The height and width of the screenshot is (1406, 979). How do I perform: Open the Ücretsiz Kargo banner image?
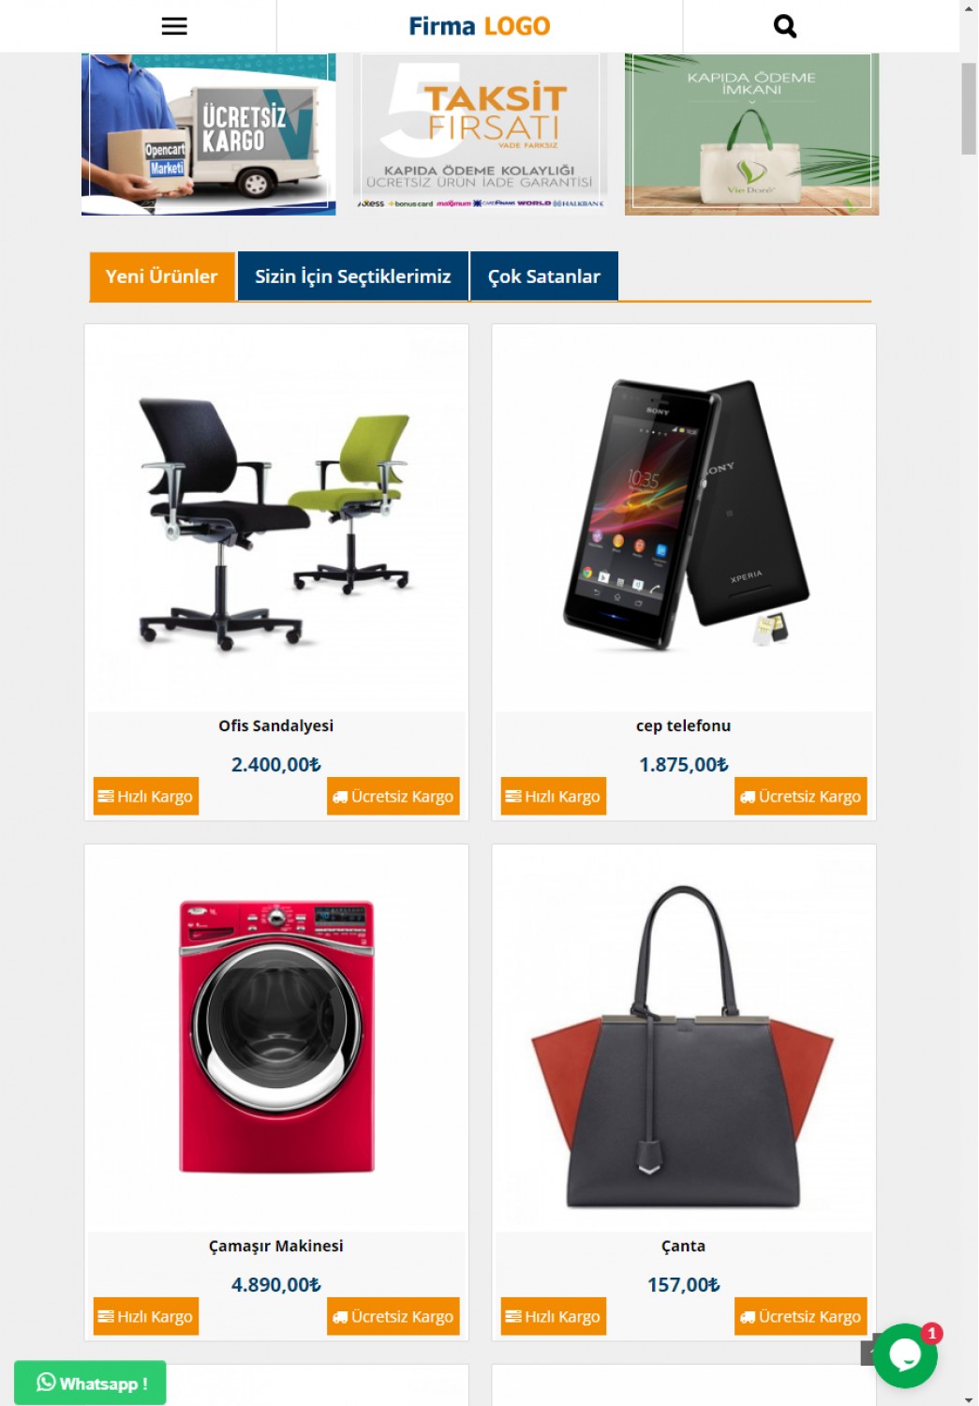tap(209, 134)
